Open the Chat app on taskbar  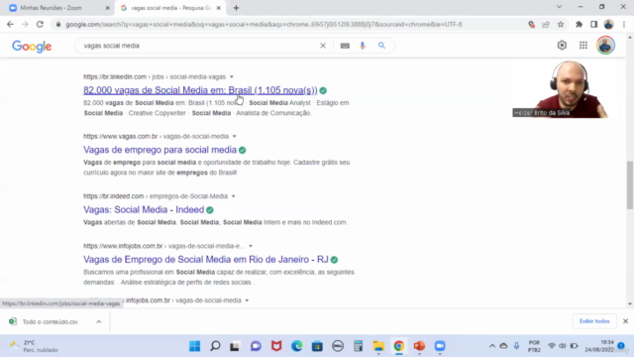pyautogui.click(x=256, y=346)
